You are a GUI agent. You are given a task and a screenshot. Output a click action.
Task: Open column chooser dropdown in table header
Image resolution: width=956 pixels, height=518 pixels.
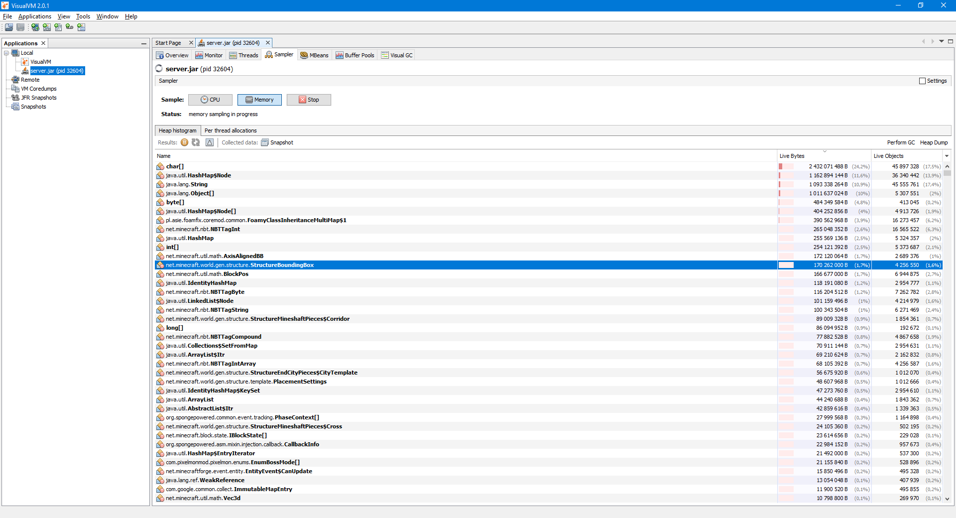click(x=947, y=156)
